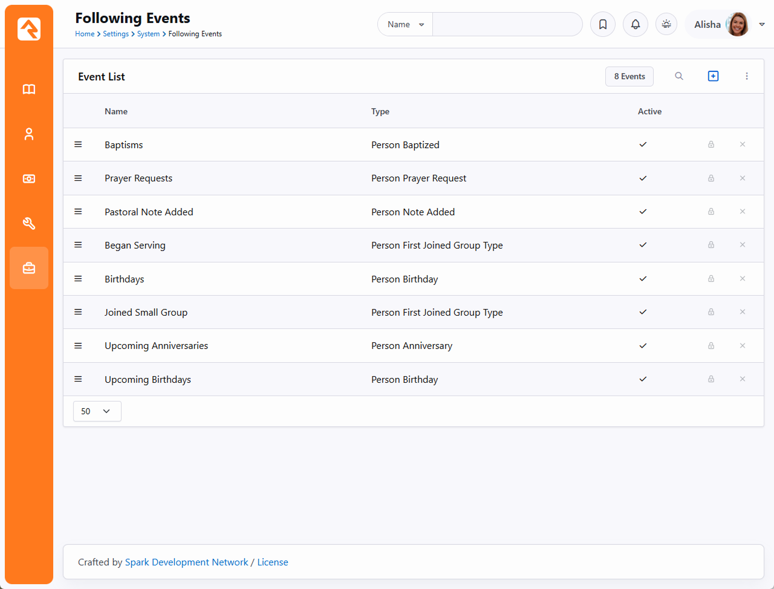Expand the Name search type dropdown
Viewport: 774px width, 589px height.
pos(405,25)
